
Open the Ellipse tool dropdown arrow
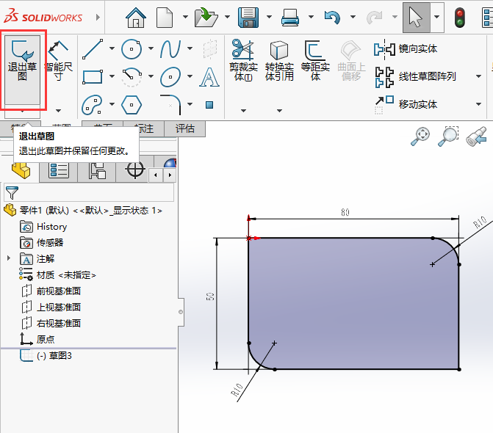[x=190, y=76]
